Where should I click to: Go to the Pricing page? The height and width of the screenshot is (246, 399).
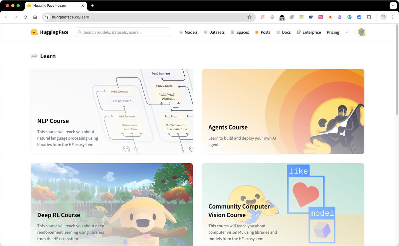(333, 32)
